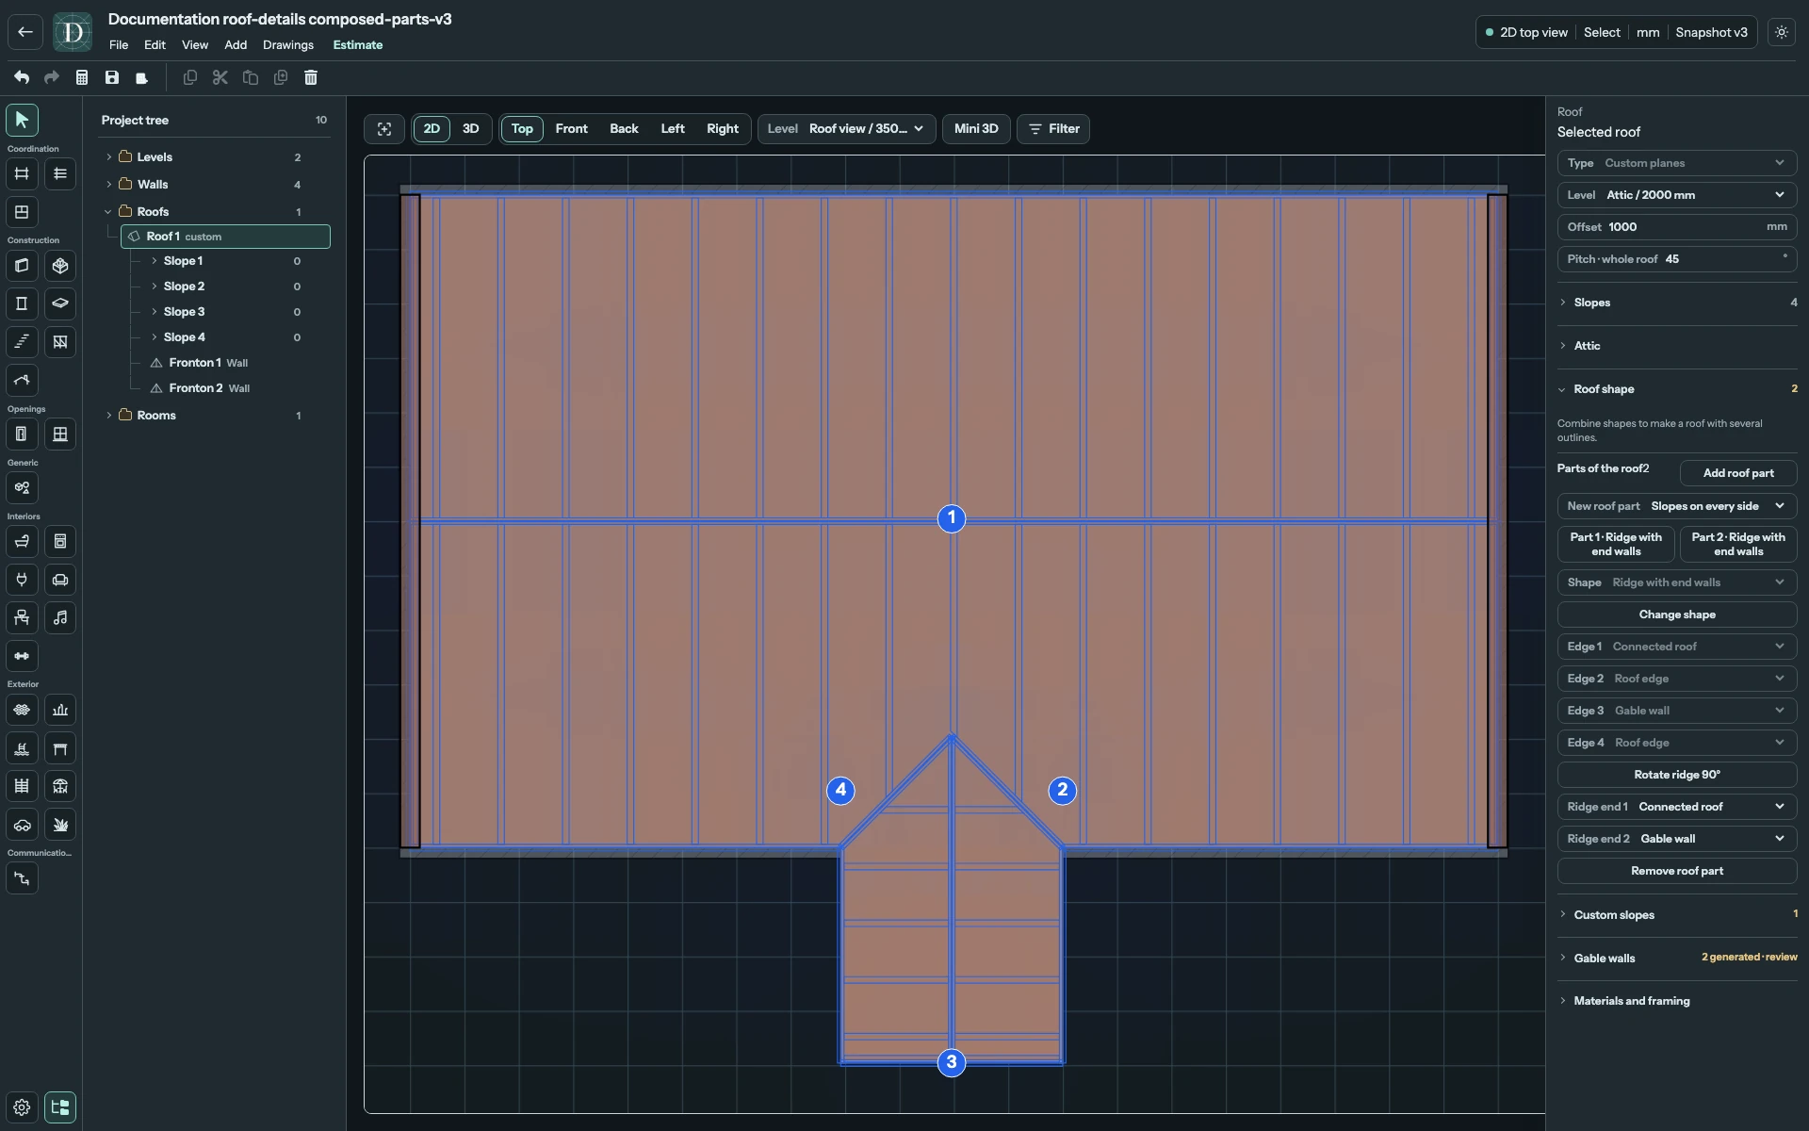Open the calculator estimate icon
The image size is (1809, 1131).
[x=82, y=77]
